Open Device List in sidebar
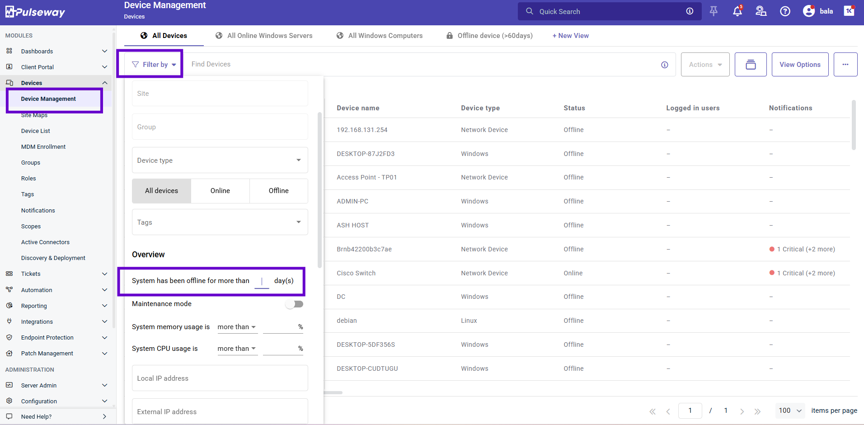 tap(36, 131)
